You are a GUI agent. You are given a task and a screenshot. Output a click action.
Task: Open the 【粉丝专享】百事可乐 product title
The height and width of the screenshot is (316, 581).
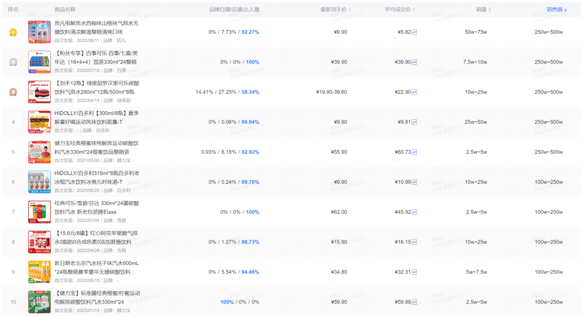tap(96, 58)
